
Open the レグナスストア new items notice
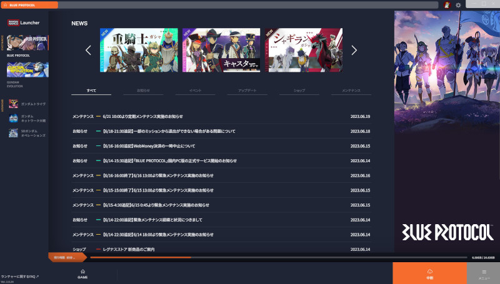click(221, 248)
